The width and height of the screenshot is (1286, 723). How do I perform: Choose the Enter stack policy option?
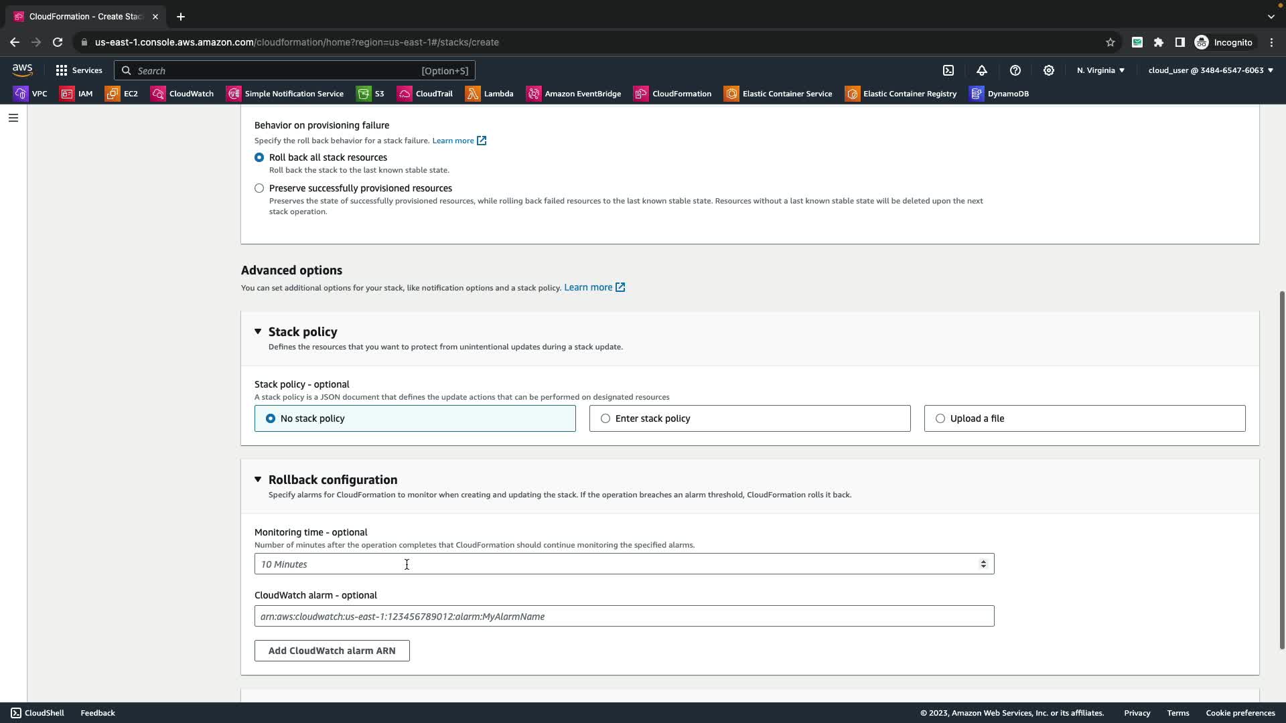pyautogui.click(x=605, y=418)
